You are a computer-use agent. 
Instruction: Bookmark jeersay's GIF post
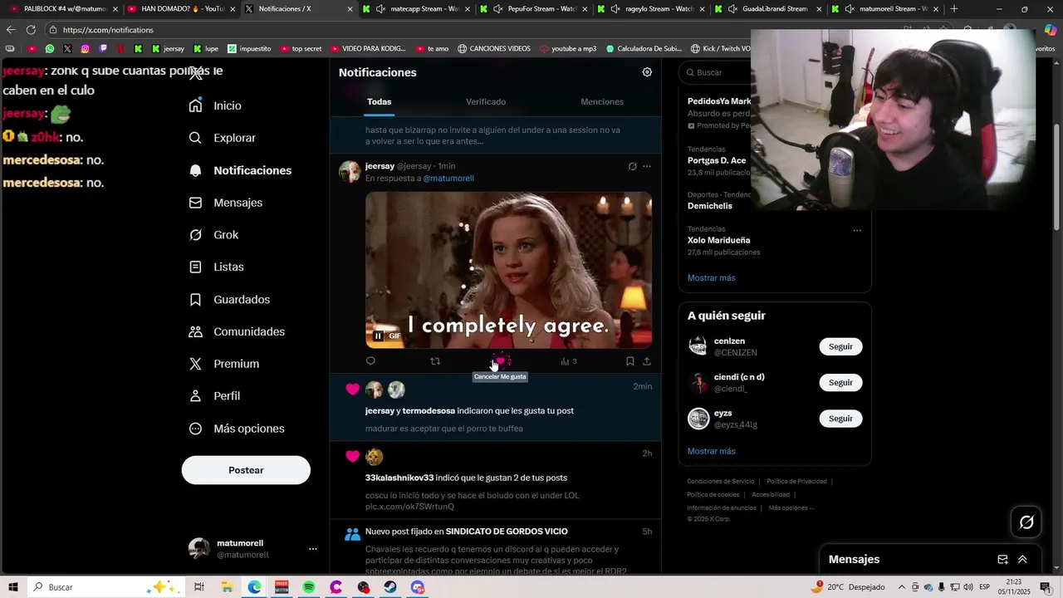[629, 361]
